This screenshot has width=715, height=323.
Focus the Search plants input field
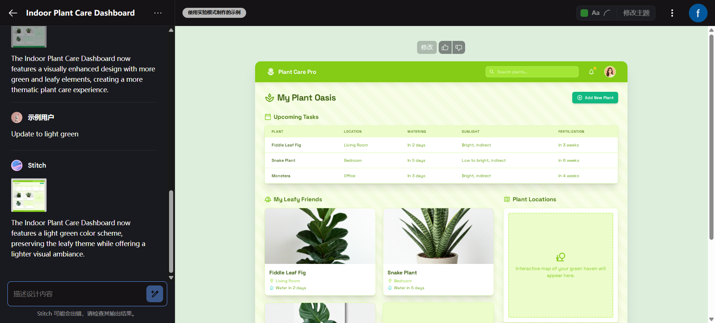click(x=532, y=72)
